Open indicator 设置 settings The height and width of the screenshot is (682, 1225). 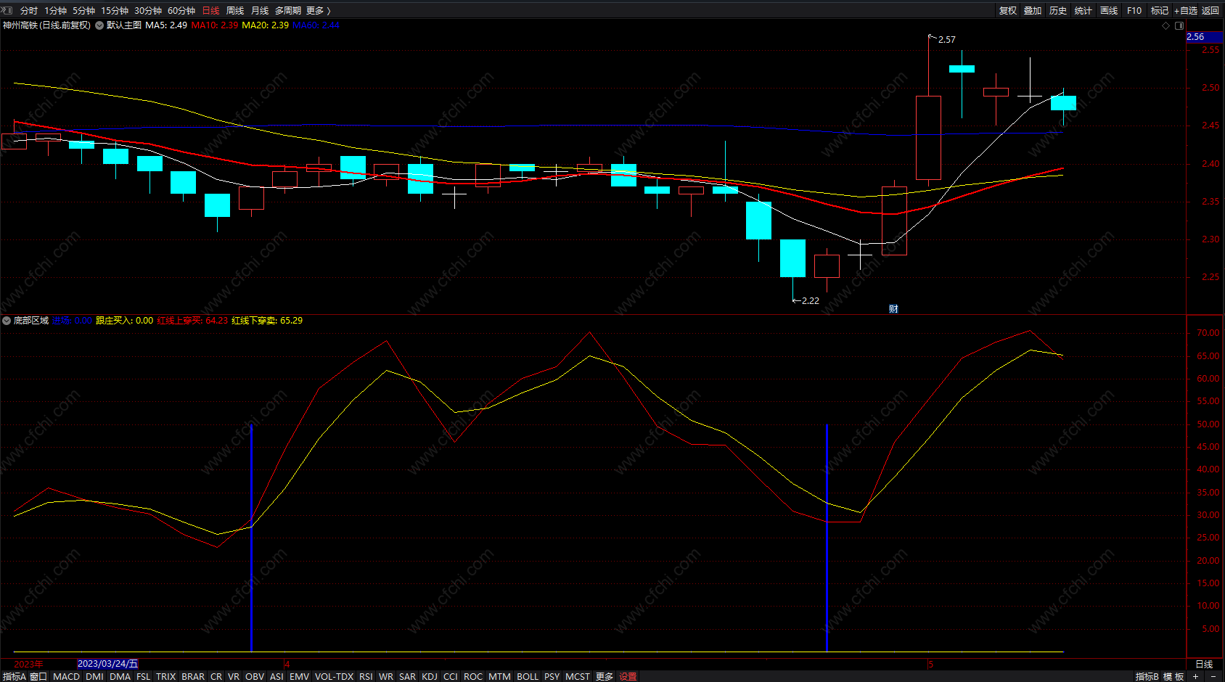pyautogui.click(x=628, y=676)
